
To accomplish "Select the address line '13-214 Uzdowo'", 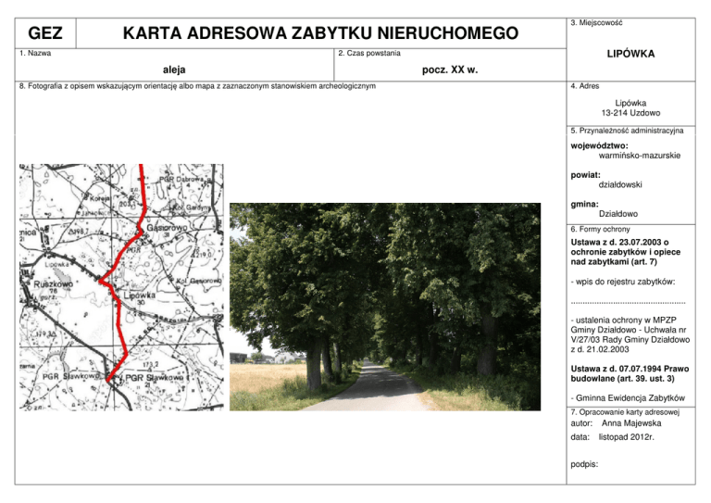I will click(630, 112).
